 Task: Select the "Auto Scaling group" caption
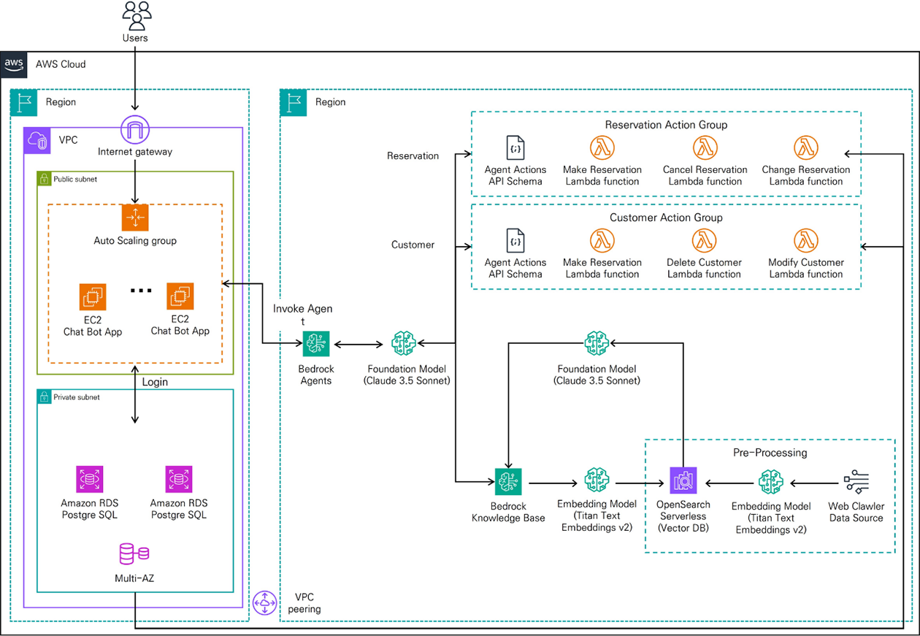[x=135, y=240]
